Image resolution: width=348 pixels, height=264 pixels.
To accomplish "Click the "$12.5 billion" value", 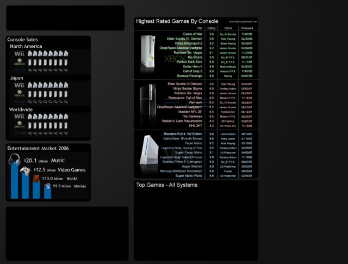I will pyautogui.click(x=45, y=170).
